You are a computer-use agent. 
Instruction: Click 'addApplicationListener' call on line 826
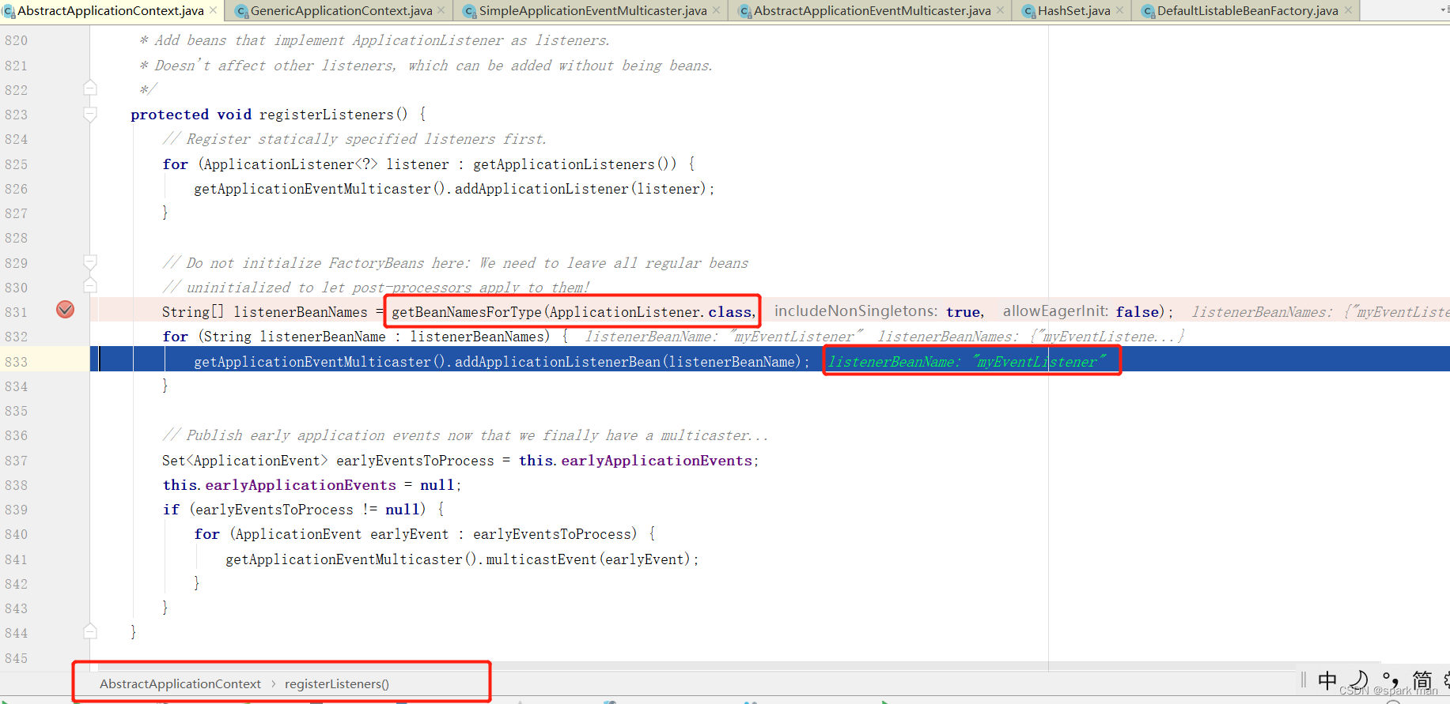click(541, 189)
